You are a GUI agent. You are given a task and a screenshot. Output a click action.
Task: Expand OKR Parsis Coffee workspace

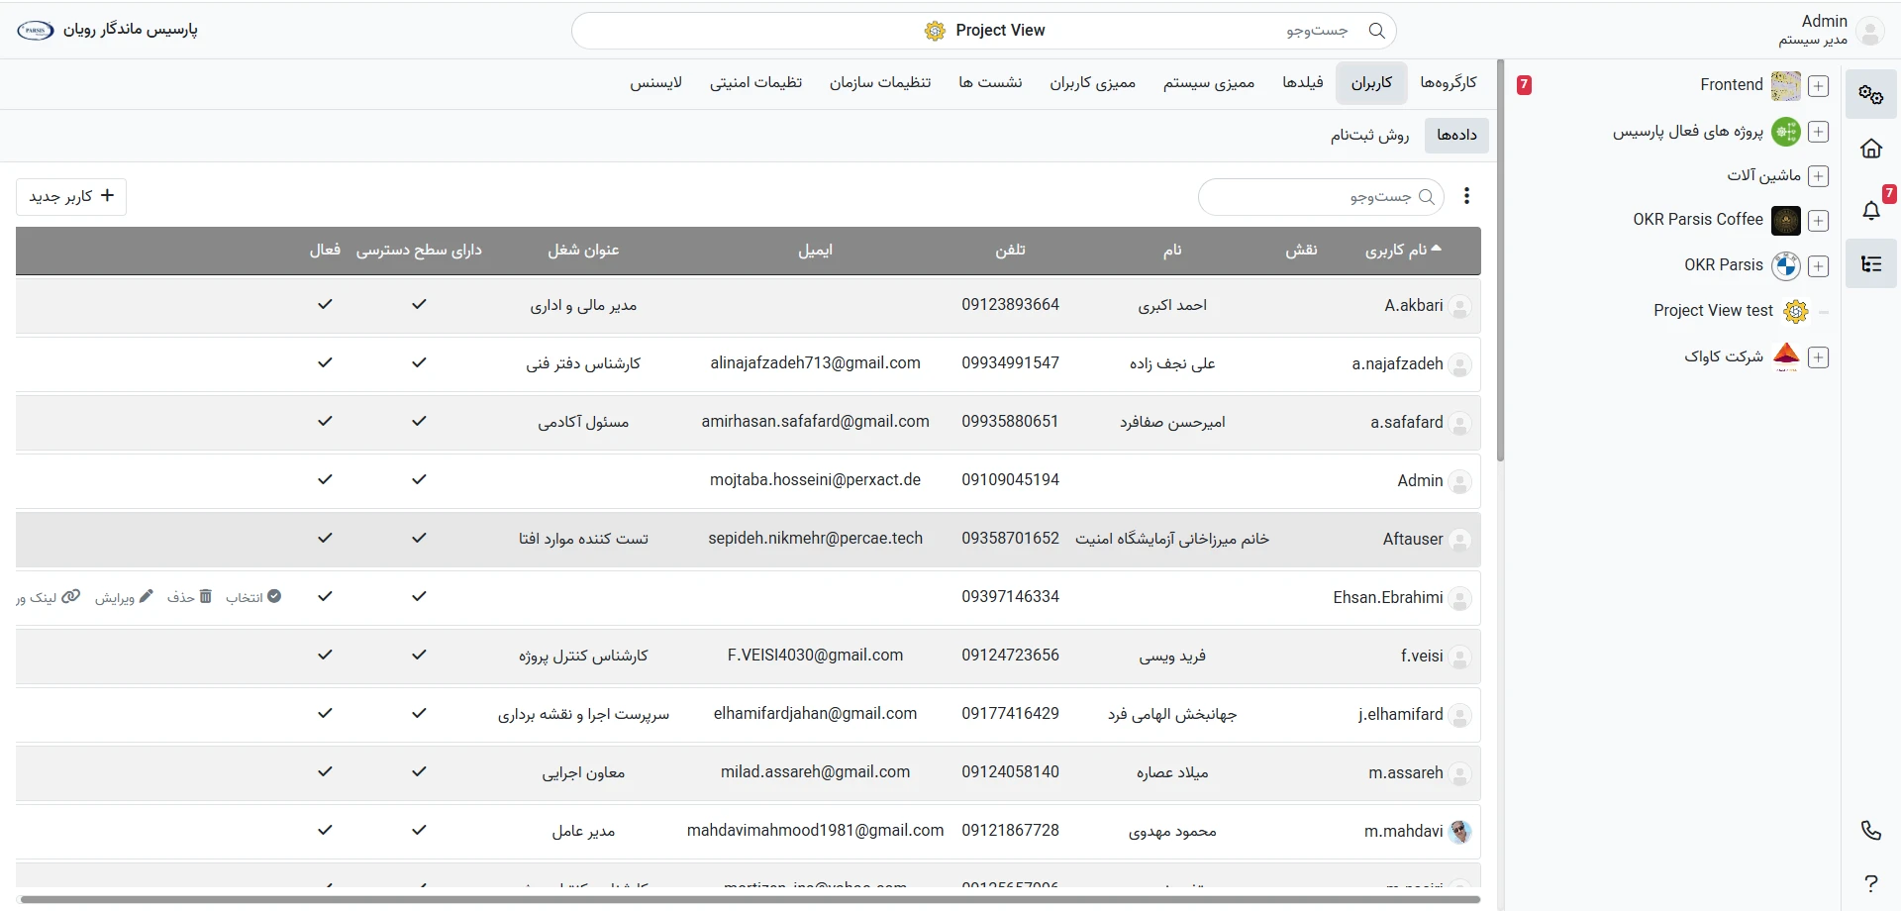point(1818,221)
